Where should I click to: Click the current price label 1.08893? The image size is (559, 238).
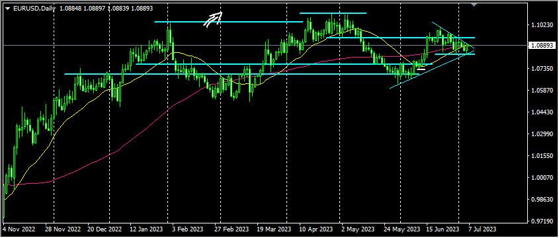click(542, 46)
